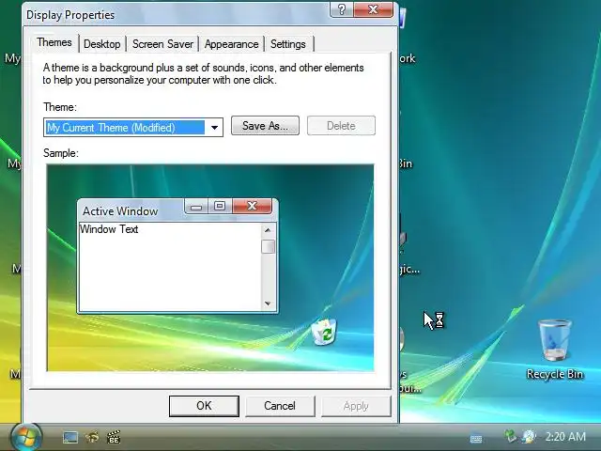The width and height of the screenshot is (601, 451).
Task: Click the Save As... button
Action: tap(265, 126)
